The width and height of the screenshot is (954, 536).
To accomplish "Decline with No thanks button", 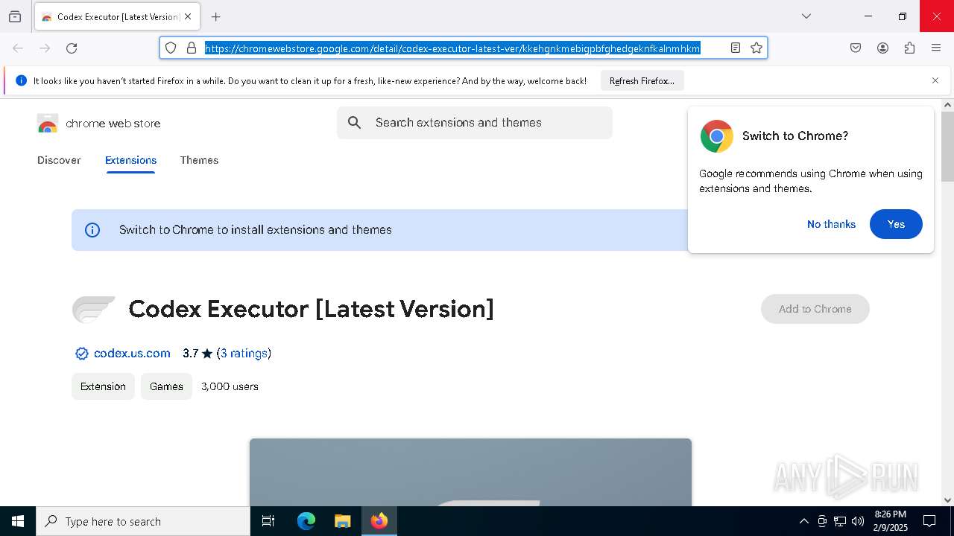I will [831, 224].
